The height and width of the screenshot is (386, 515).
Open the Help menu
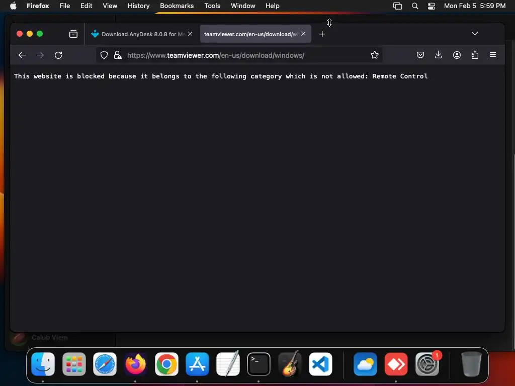(272, 6)
